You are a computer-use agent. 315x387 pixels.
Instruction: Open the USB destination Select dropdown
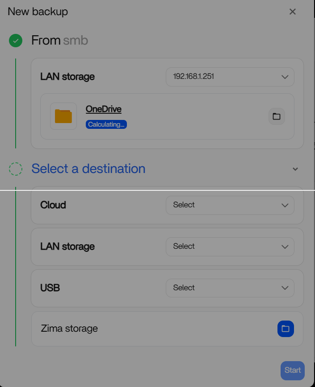coord(230,288)
